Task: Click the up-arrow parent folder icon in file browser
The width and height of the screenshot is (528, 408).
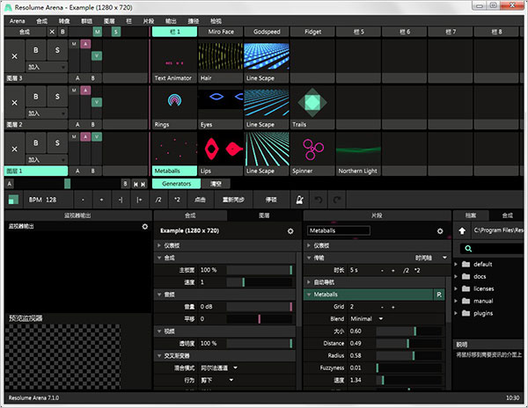Action: pos(463,231)
